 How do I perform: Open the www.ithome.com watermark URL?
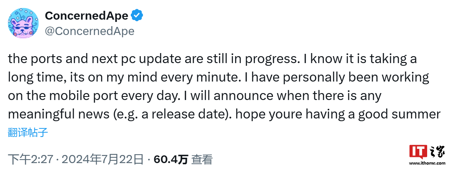(427, 163)
